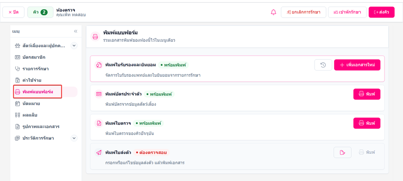This screenshot has height=181, width=403.
Task: Click the certificate and consent document icon
Action: coord(99,65)
